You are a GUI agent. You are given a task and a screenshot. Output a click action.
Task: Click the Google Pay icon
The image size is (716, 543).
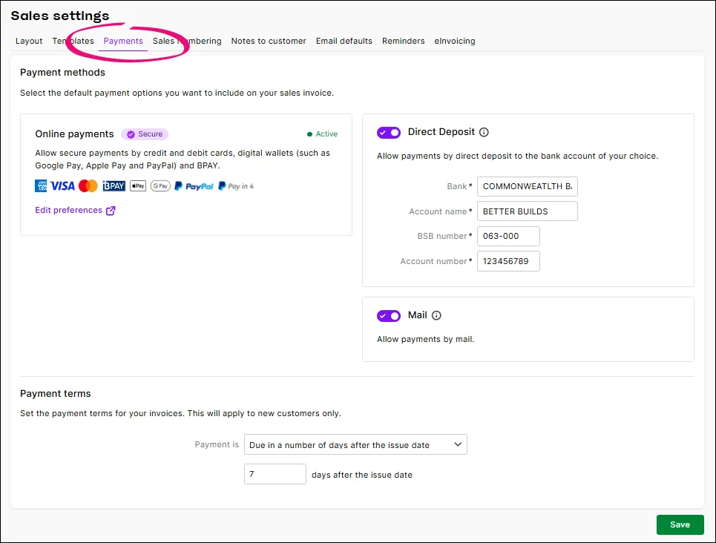tap(160, 185)
